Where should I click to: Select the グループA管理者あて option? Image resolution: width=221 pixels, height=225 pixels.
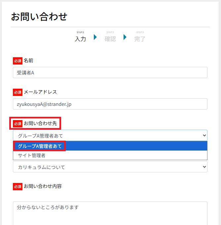coord(40,146)
